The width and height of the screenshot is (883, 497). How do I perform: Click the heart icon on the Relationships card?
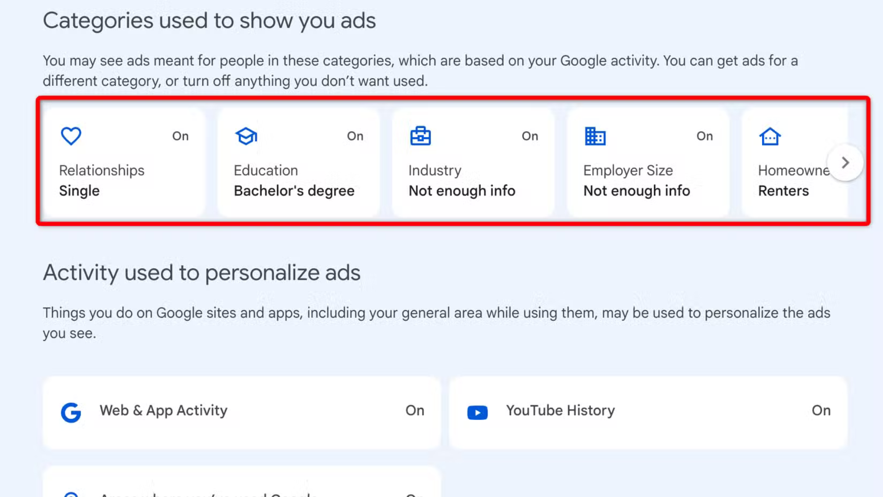click(71, 136)
